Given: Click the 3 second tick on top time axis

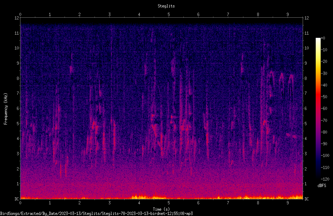Looking at the screenshot, I should pos(109,14).
